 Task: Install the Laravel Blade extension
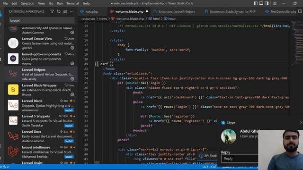69,110
